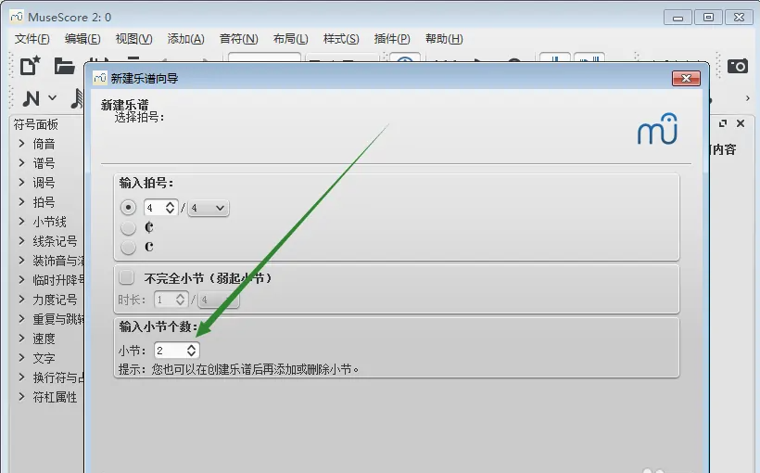Toggle the N note input mode icon
Viewport: 760px width, 473px height.
(31, 98)
